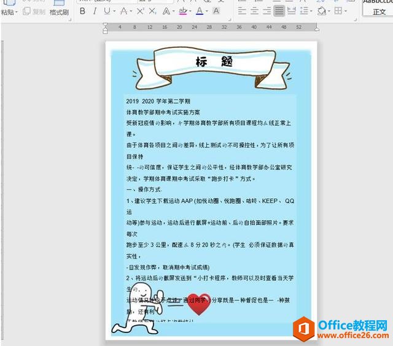The width and height of the screenshot is (393, 346).
Task: Apply underline to text
Action: click(107, 11)
